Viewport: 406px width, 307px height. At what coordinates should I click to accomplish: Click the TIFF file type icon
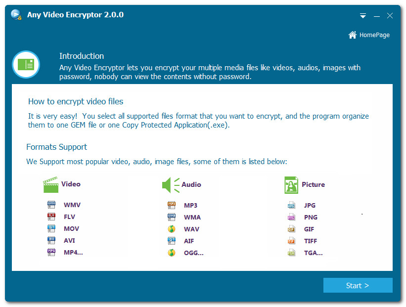pyautogui.click(x=291, y=241)
